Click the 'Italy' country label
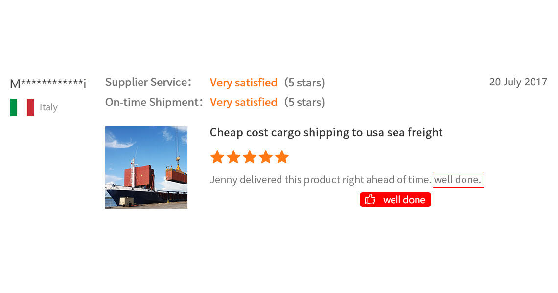Screen dimensions: 558x293 pyautogui.click(x=48, y=107)
